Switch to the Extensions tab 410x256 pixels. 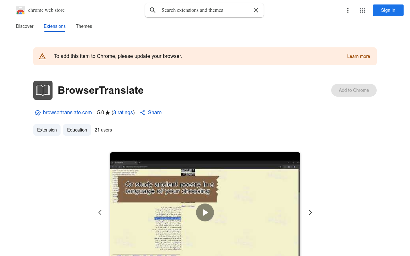pos(55,26)
